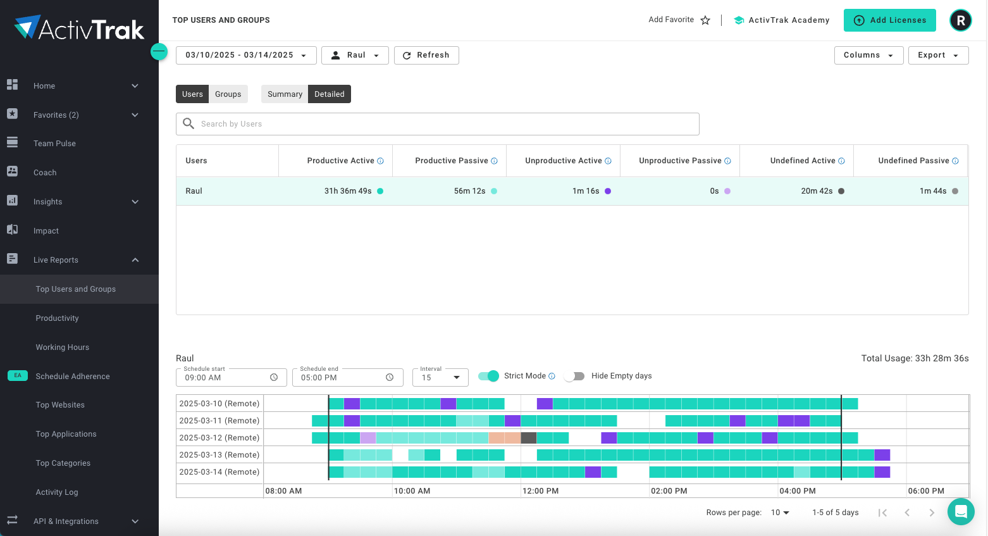Click the EA badge beside Schedule Adherence
The width and height of the screenshot is (988, 536).
click(x=18, y=375)
